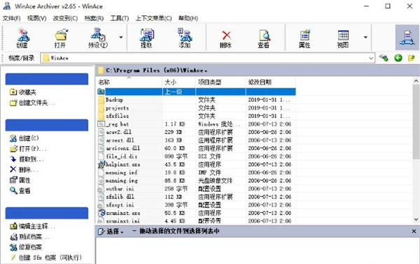Screen dimensions: 420x264
Task: Sort by the 项目类型 column header
Action: point(220,82)
